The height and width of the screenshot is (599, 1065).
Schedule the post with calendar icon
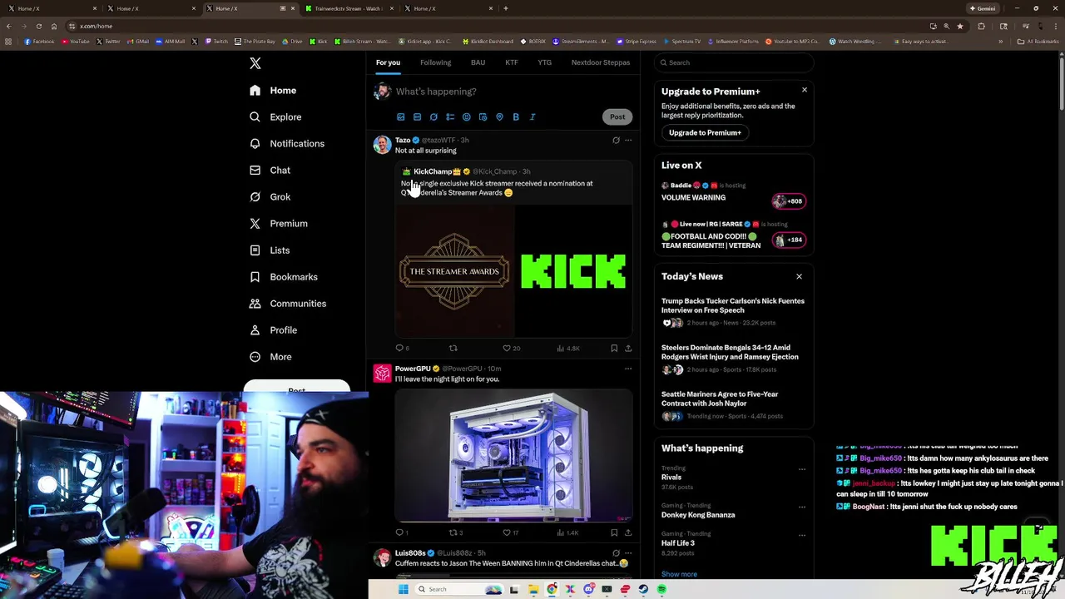(x=483, y=117)
